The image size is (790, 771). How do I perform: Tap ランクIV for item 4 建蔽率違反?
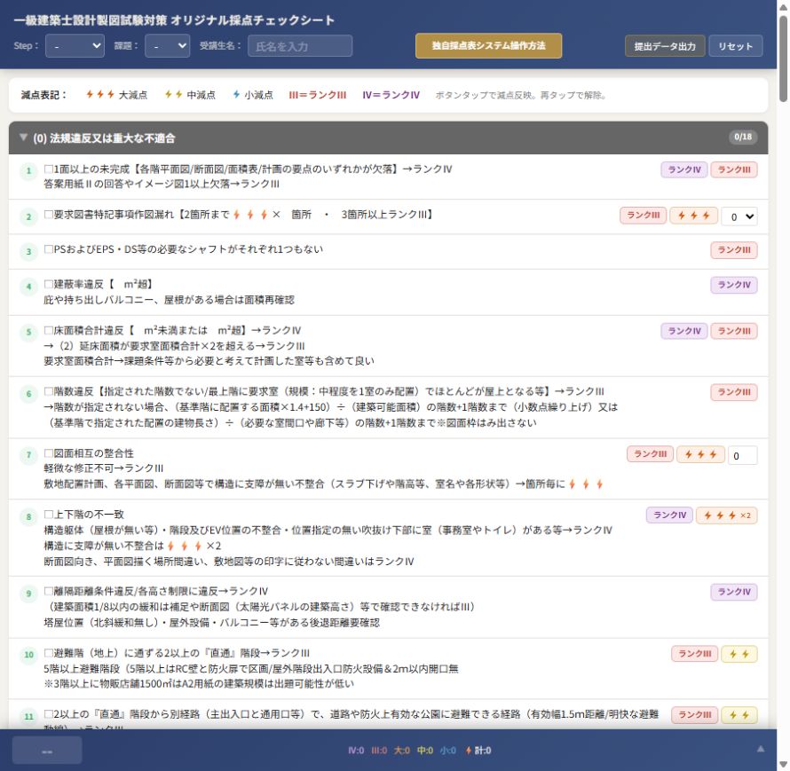[733, 285]
